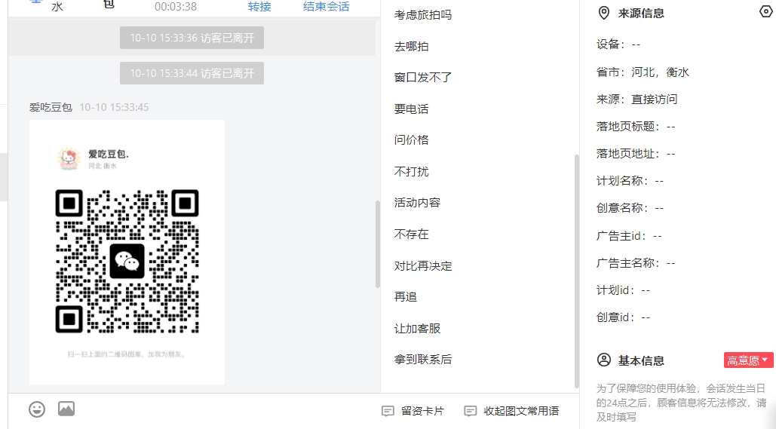776x429 pixels.
Task: Click the 基本信息 person icon
Action: [x=604, y=360]
